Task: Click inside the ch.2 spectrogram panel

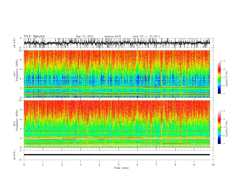Action: [117, 124]
